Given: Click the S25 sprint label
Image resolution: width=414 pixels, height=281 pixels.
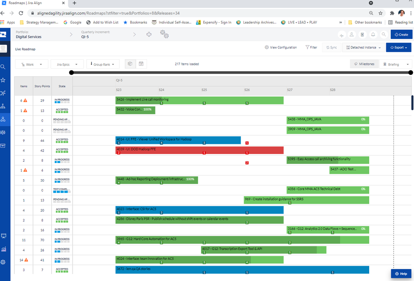Looking at the screenshot, I should point(204,90).
